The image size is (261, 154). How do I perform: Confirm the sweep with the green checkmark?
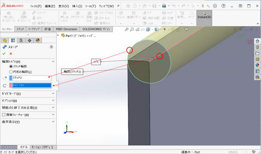pyautogui.click(x=4, y=54)
